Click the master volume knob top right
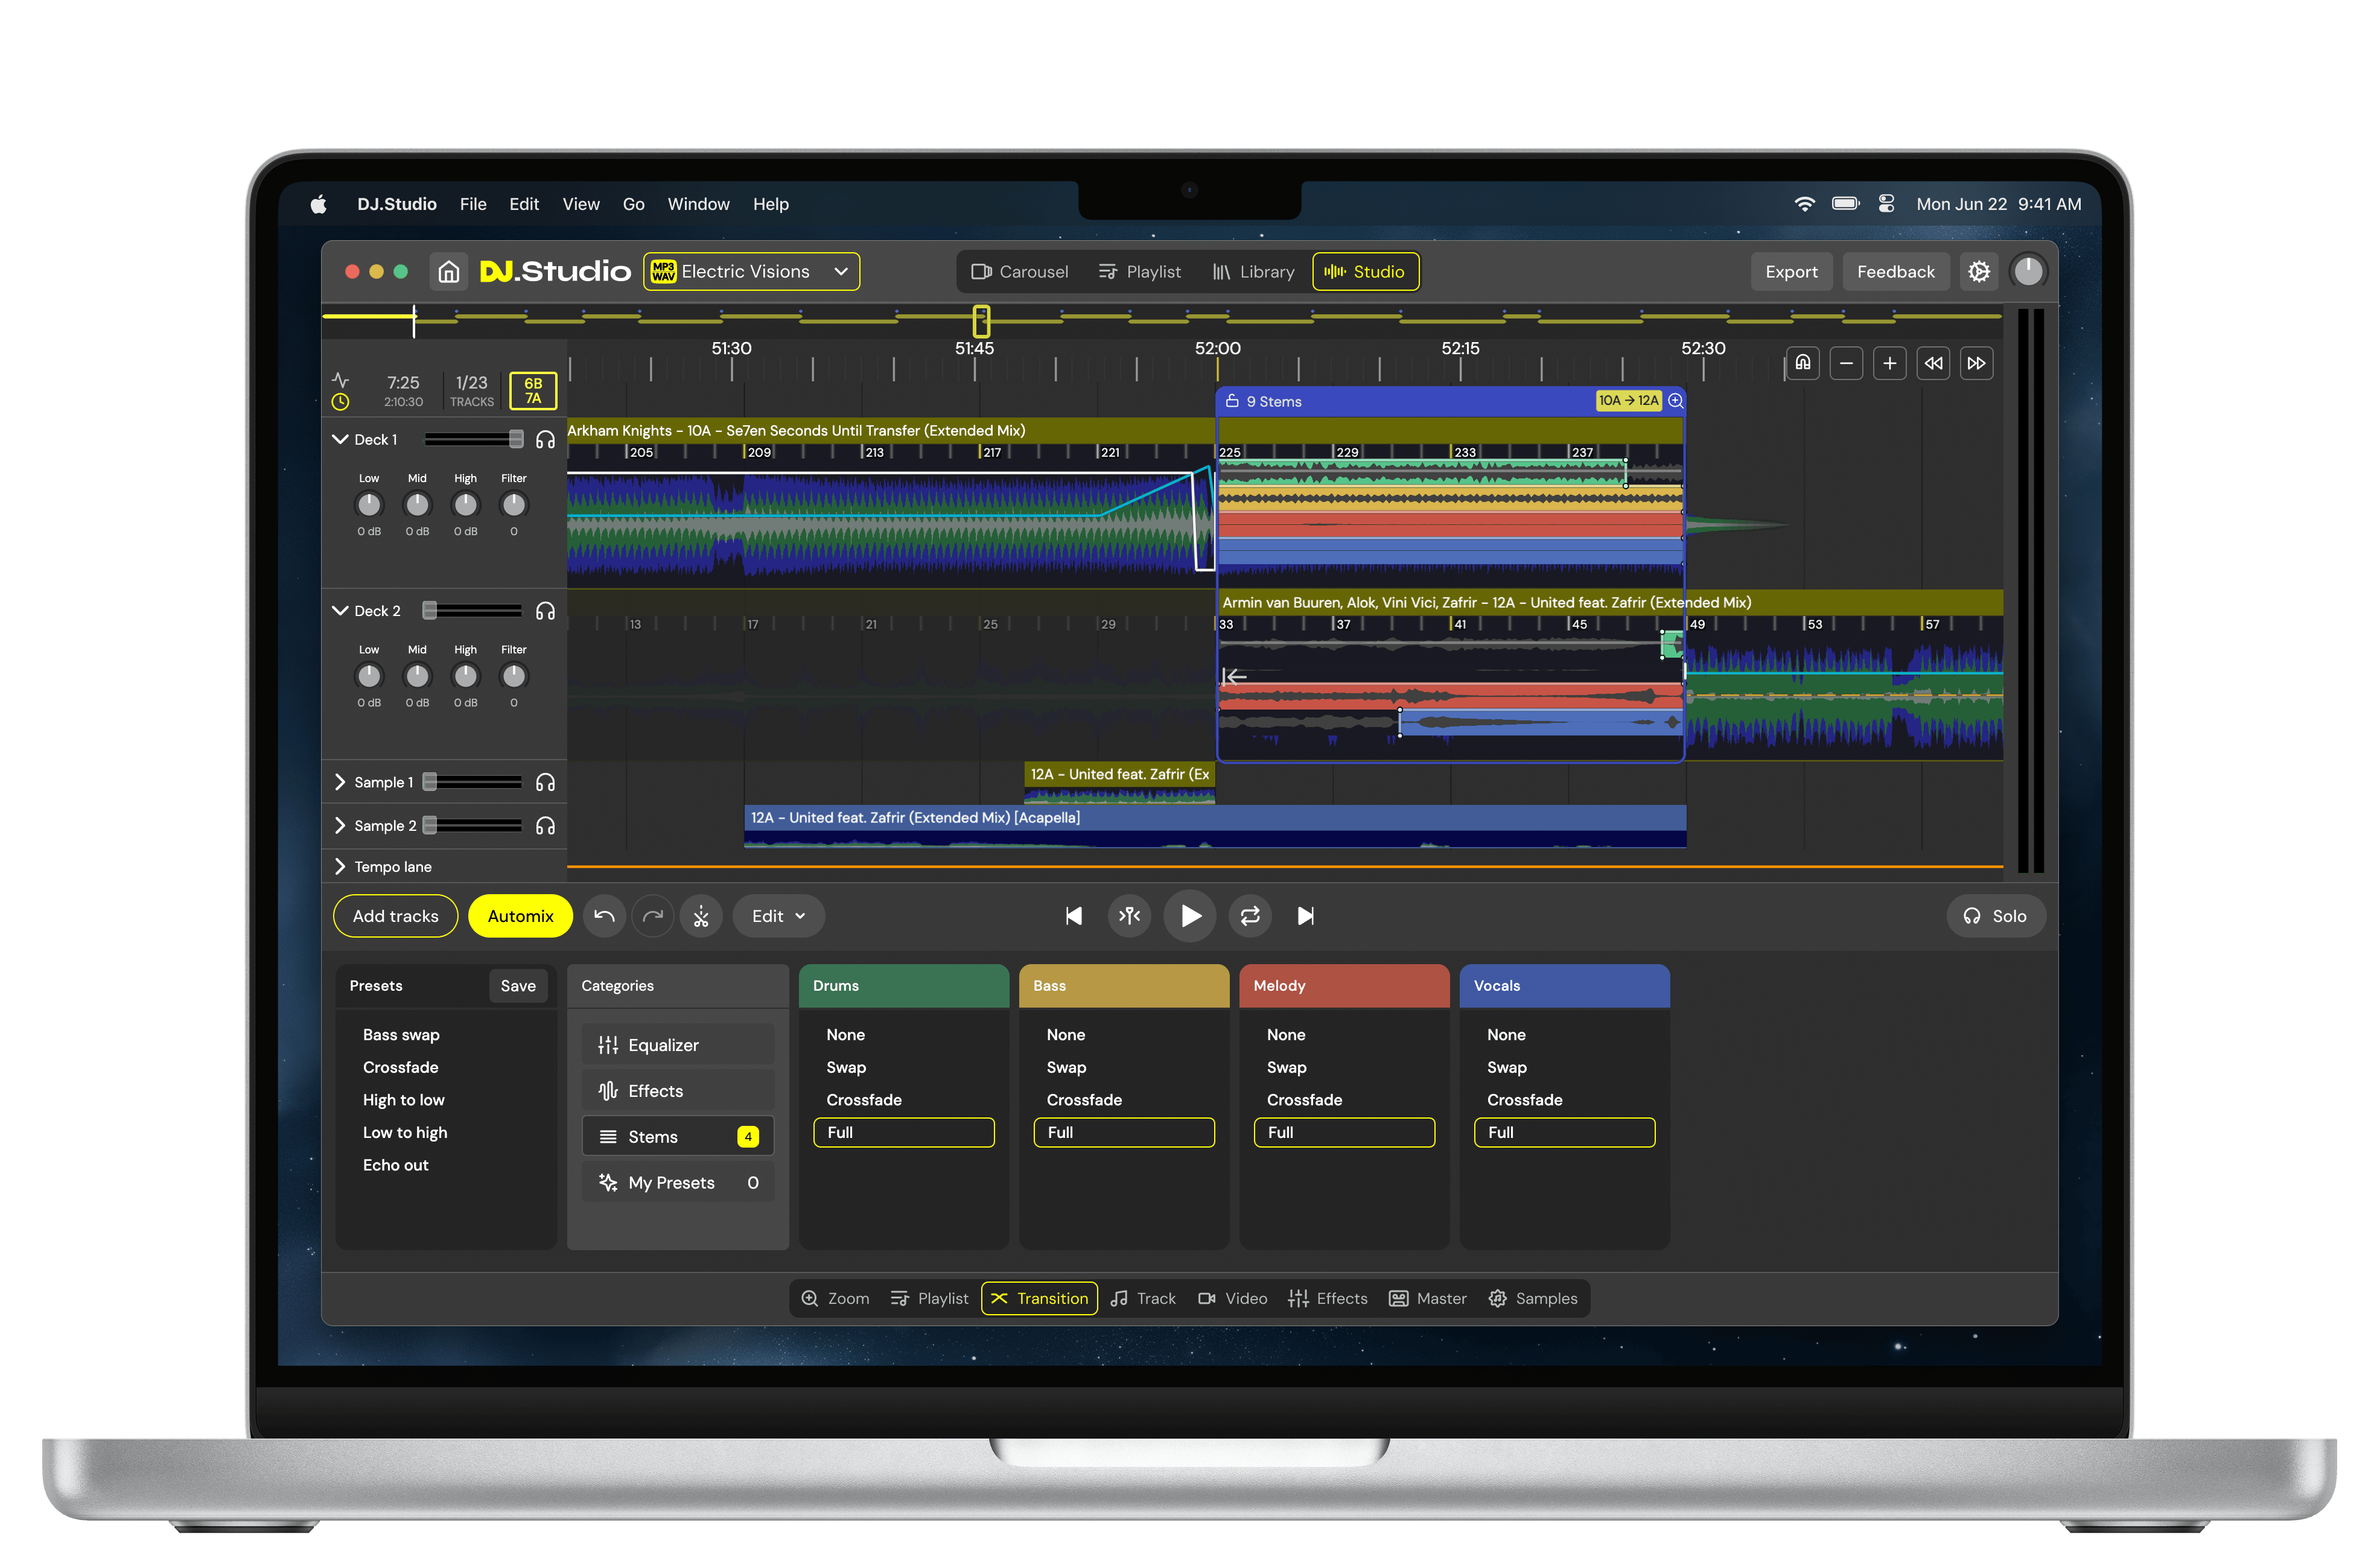Image resolution: width=2380 pixels, height=1547 pixels. [x=2027, y=272]
